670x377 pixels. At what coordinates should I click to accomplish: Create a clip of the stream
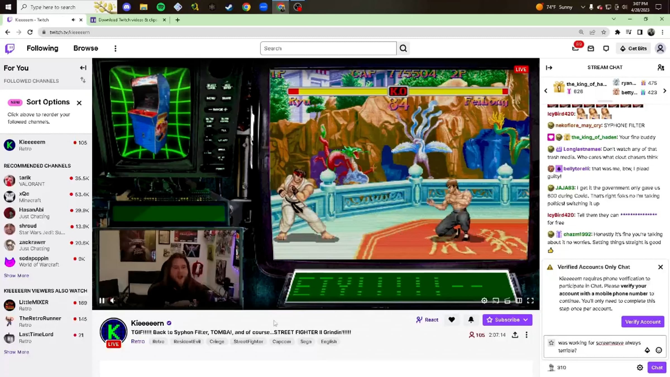tap(507, 300)
